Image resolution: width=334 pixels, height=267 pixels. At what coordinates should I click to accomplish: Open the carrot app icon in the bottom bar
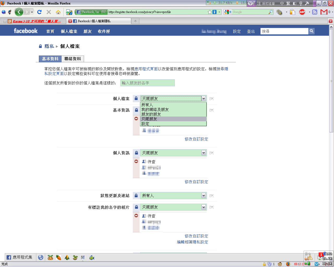click(58, 257)
